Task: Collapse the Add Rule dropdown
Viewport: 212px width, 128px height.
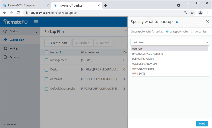Action: 207,42
